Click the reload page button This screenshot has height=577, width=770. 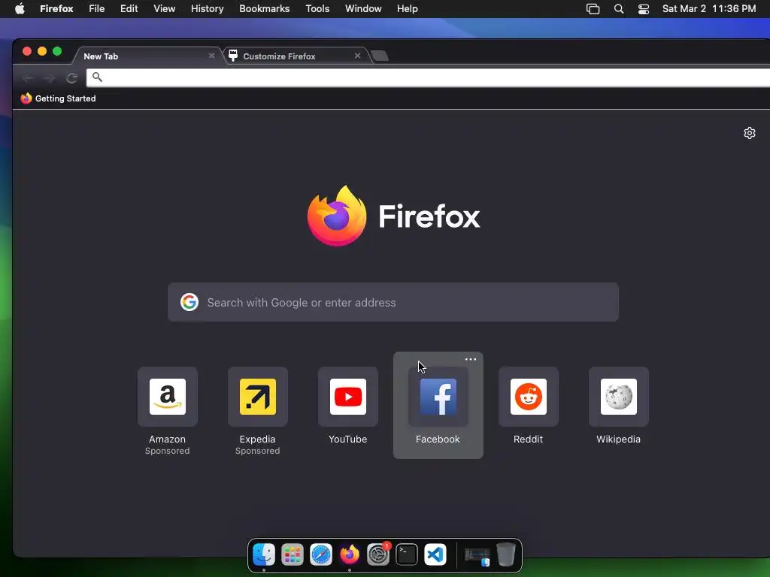(71, 77)
